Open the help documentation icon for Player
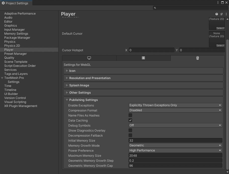Screen dimensions: 229x174 pyautogui.click(x=217, y=14)
